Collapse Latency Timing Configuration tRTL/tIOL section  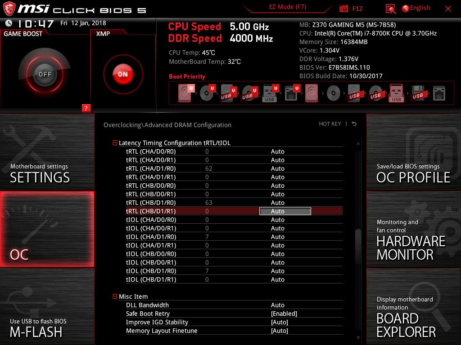115,143
